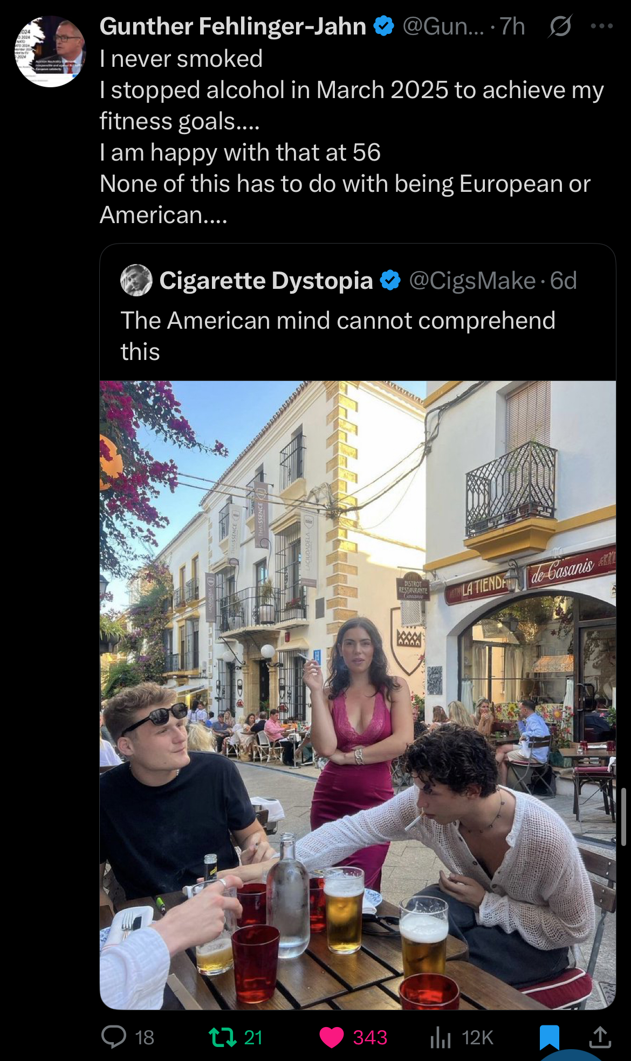Tap the Gunther Fehlinger-Jahn display name

(232, 26)
